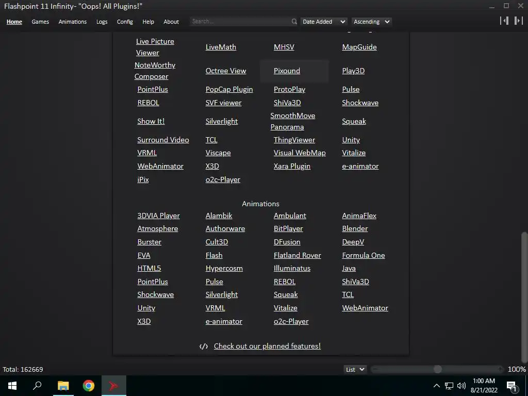Open the Flash animations link

pyautogui.click(x=214, y=255)
